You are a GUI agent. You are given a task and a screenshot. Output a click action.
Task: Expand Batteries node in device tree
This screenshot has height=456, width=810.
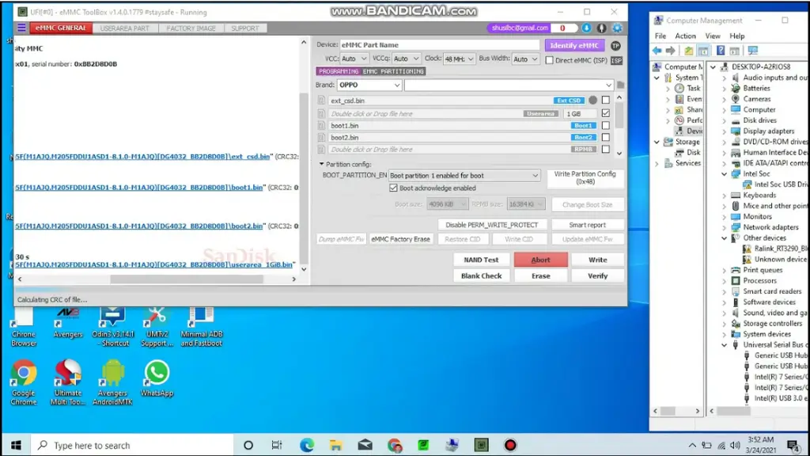pyautogui.click(x=724, y=89)
